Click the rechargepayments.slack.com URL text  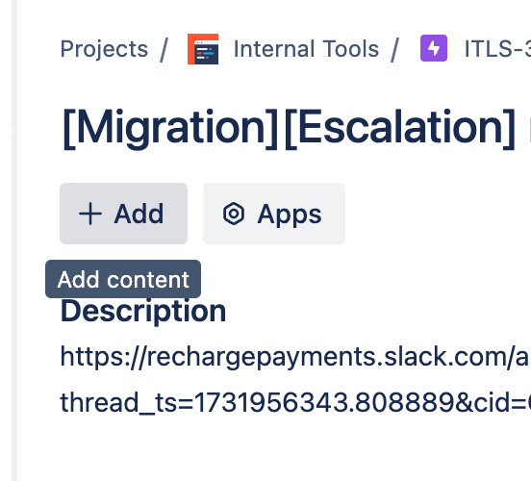295,356
